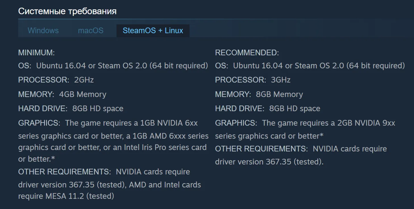Screen dimensions: 414x209
Task: Click the PROCESSOR: 3GHz line
Action: coord(253,80)
